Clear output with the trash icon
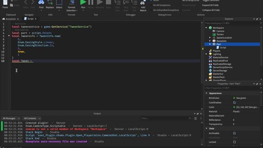The width and height of the screenshot is (263, 148). coord(196,118)
